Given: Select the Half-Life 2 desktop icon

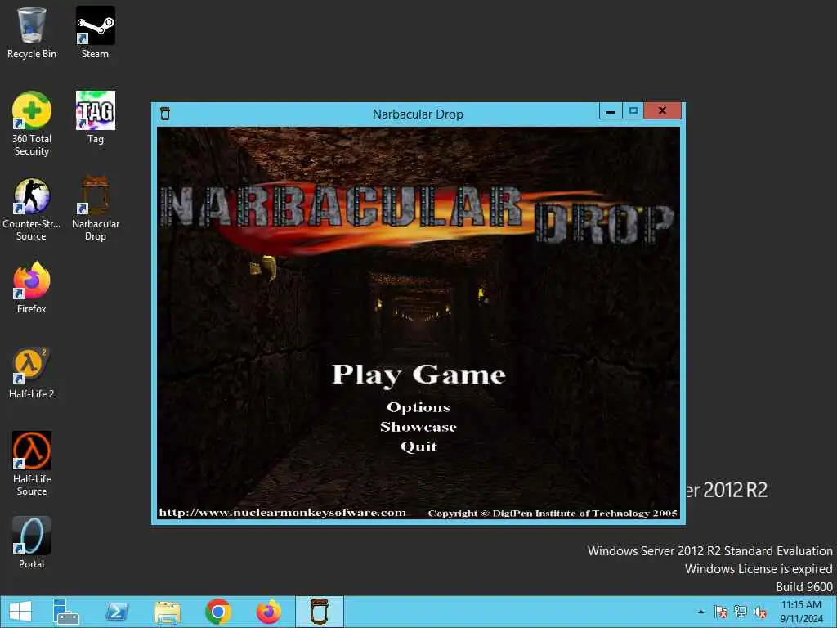Looking at the screenshot, I should (x=32, y=373).
